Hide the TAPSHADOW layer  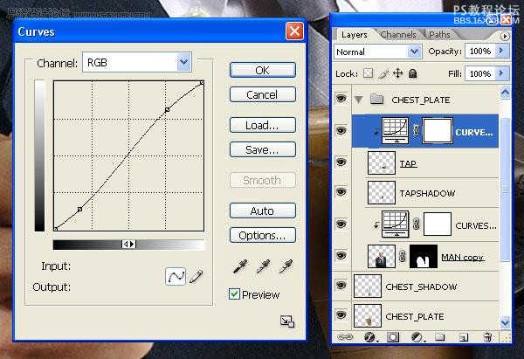(x=341, y=192)
